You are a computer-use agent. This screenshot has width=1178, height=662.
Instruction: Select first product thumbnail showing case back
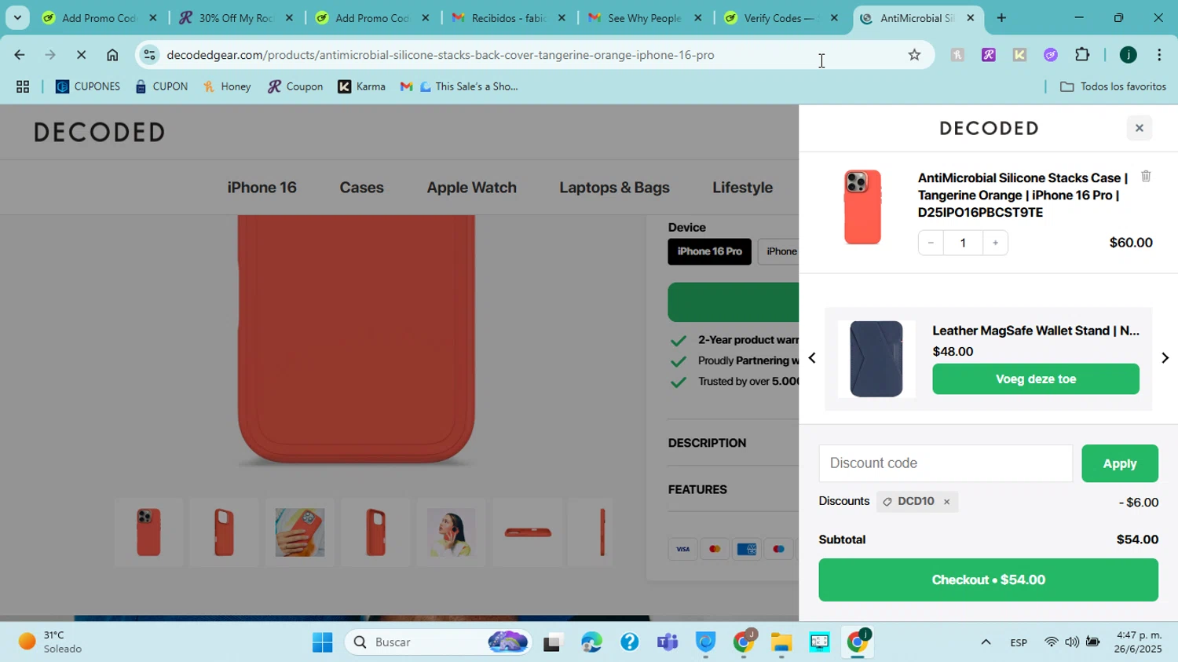148,532
